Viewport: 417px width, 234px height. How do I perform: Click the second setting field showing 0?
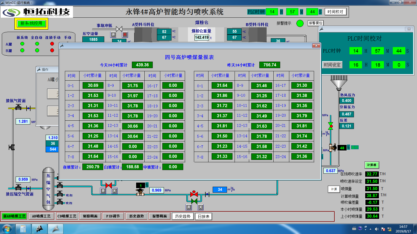pyautogui.click(x=399, y=65)
